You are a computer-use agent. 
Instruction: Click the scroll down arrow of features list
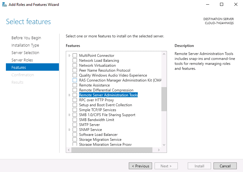(164, 145)
